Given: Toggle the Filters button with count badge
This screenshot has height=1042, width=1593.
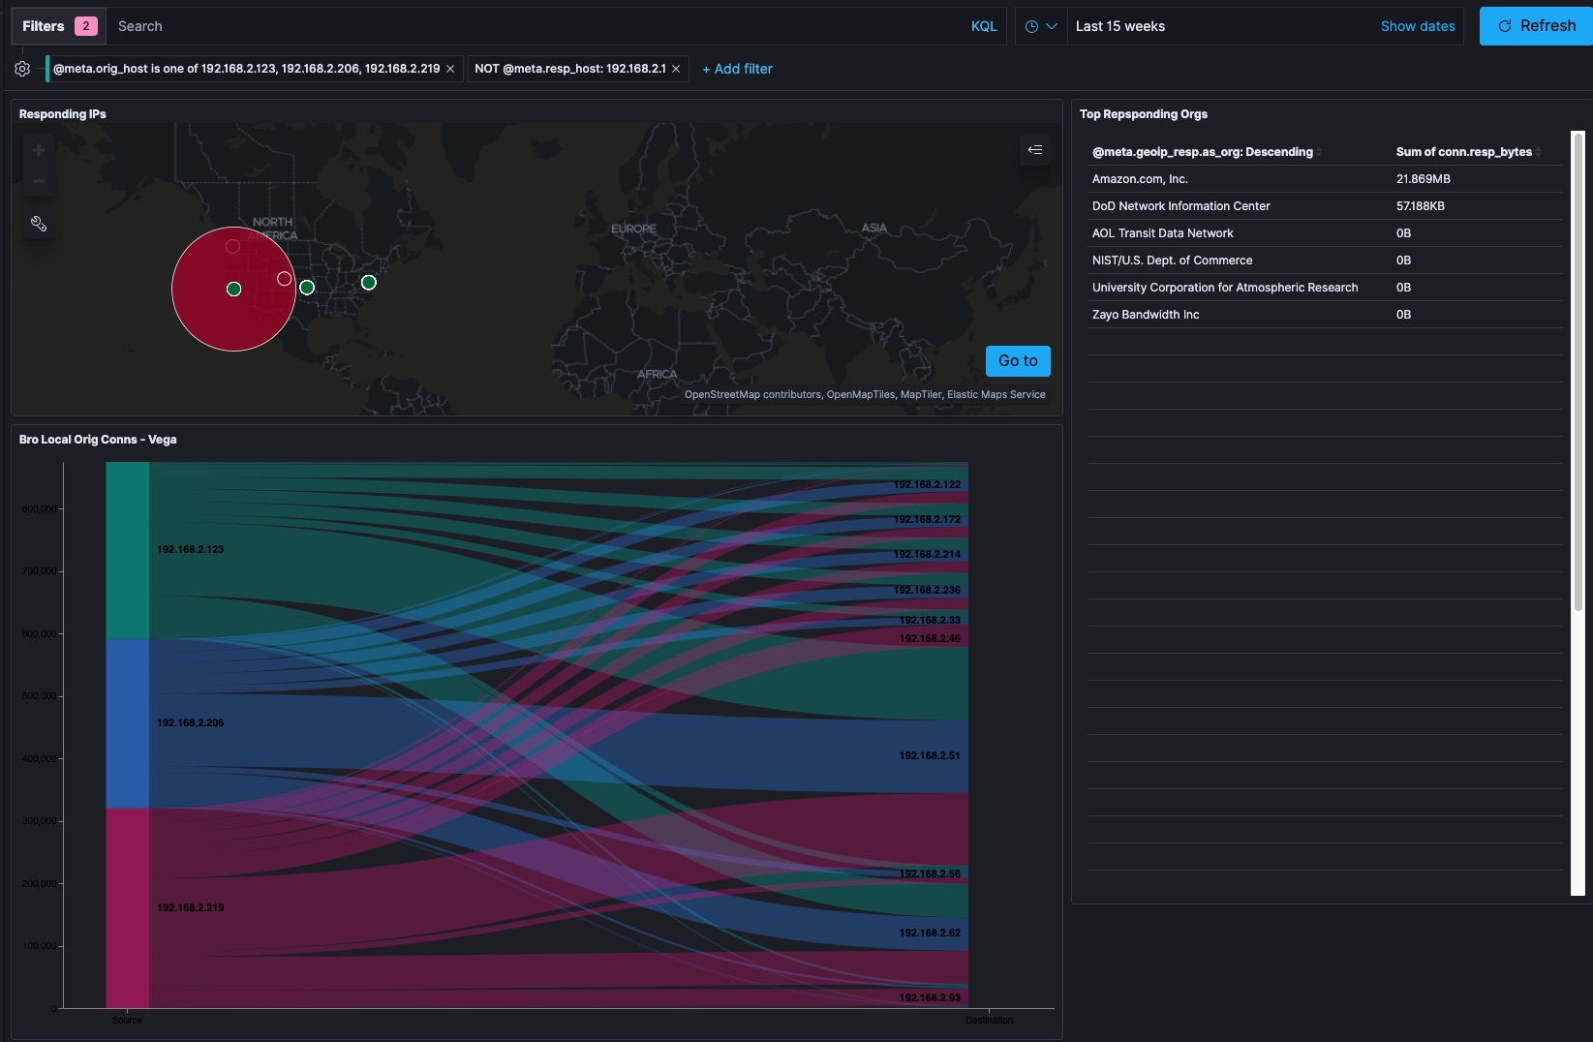Looking at the screenshot, I should pos(59,26).
